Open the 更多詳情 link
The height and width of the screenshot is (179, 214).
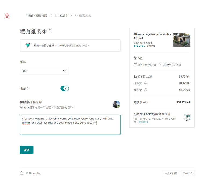[x=143, y=122]
